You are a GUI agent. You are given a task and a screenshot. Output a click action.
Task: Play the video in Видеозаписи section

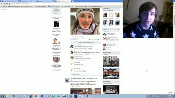tap(111, 90)
